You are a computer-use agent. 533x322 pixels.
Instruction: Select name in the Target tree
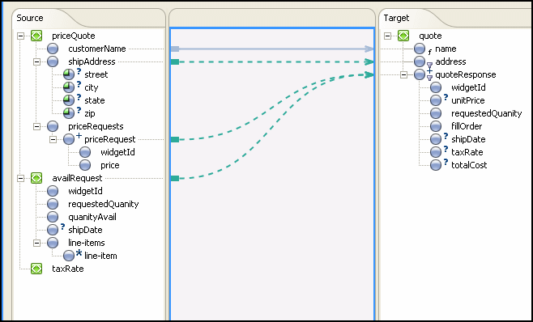[446, 49]
